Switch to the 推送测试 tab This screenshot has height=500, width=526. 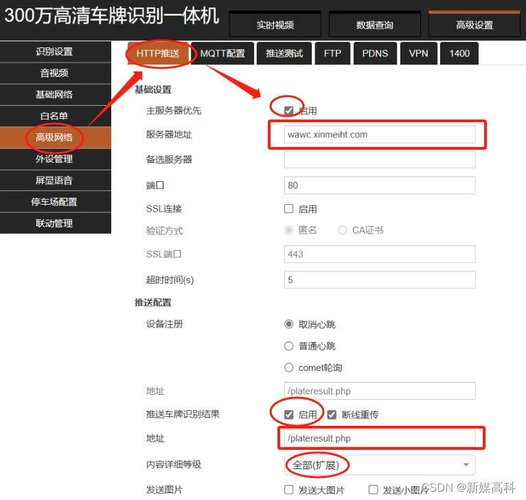click(x=284, y=54)
